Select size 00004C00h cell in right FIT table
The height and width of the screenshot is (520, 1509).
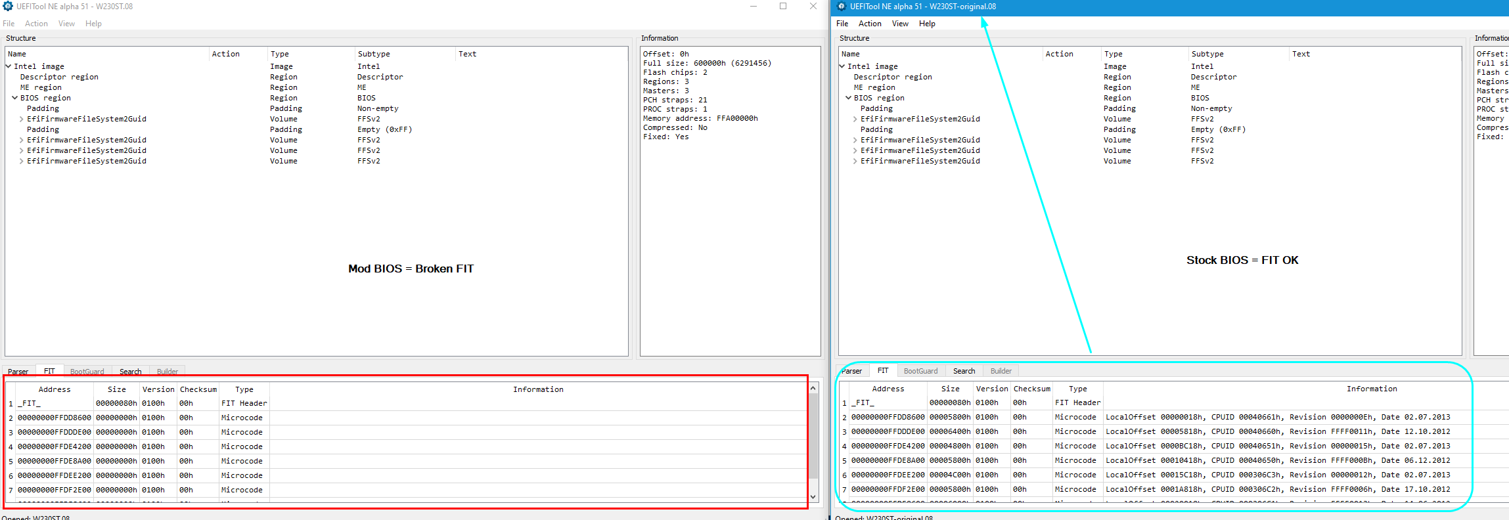[x=950, y=475]
